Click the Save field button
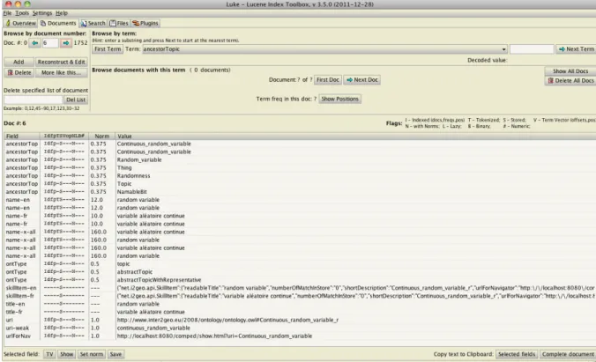Screen dimensions: 596x362 115,354
